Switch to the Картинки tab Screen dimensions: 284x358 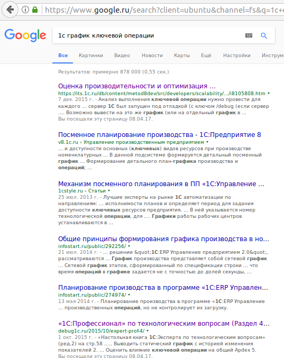pos(91,56)
